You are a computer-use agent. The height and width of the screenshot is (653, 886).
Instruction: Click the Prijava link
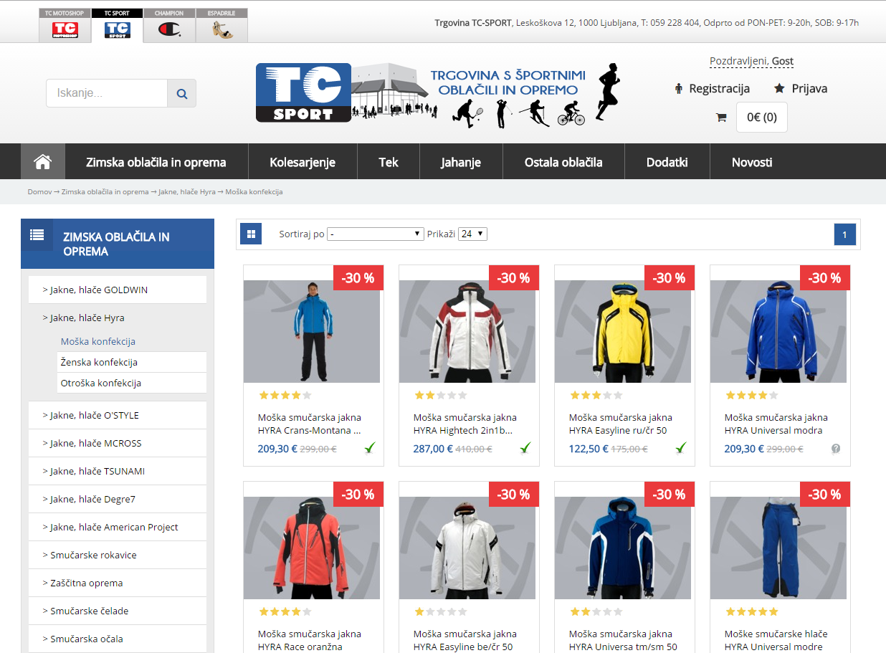809,88
